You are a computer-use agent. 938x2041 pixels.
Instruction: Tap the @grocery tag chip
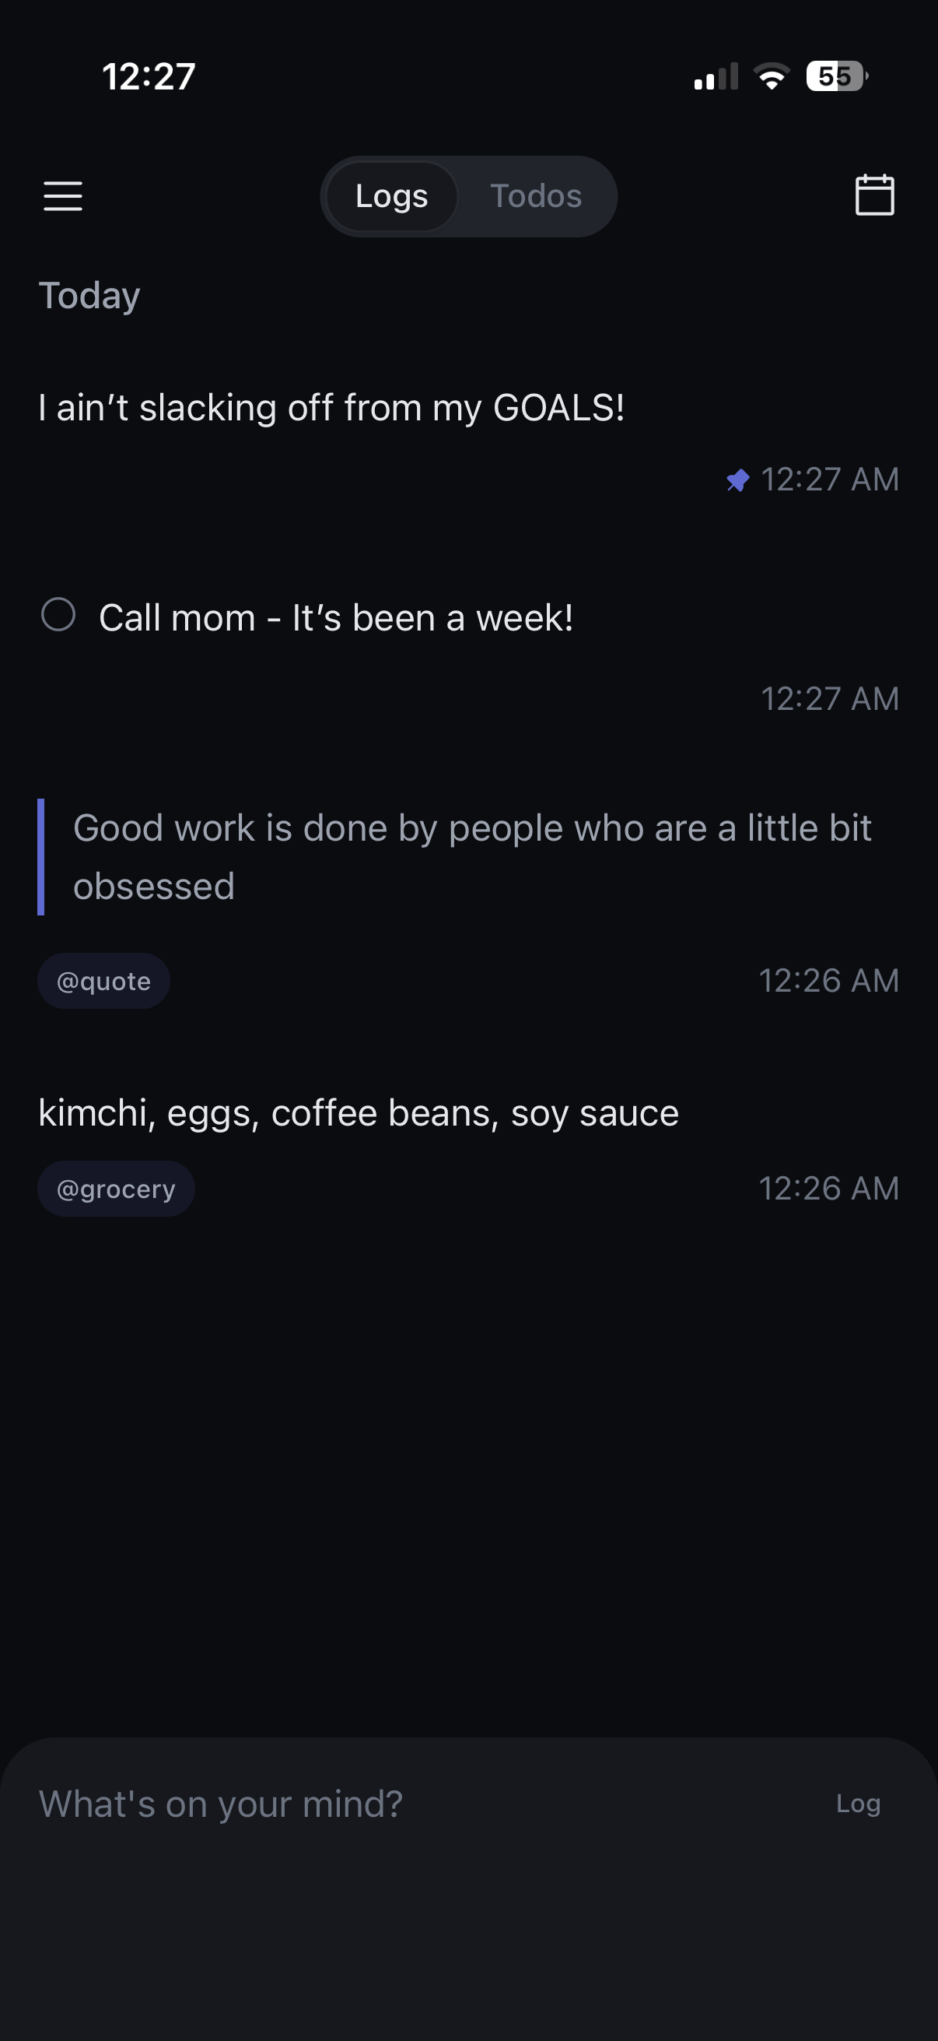pyautogui.click(x=116, y=1188)
